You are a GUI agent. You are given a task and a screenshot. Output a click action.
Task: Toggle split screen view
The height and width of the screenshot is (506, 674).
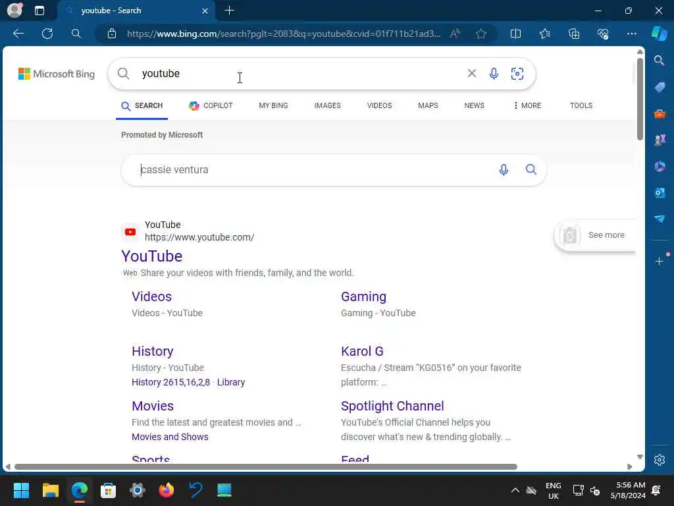(x=515, y=34)
